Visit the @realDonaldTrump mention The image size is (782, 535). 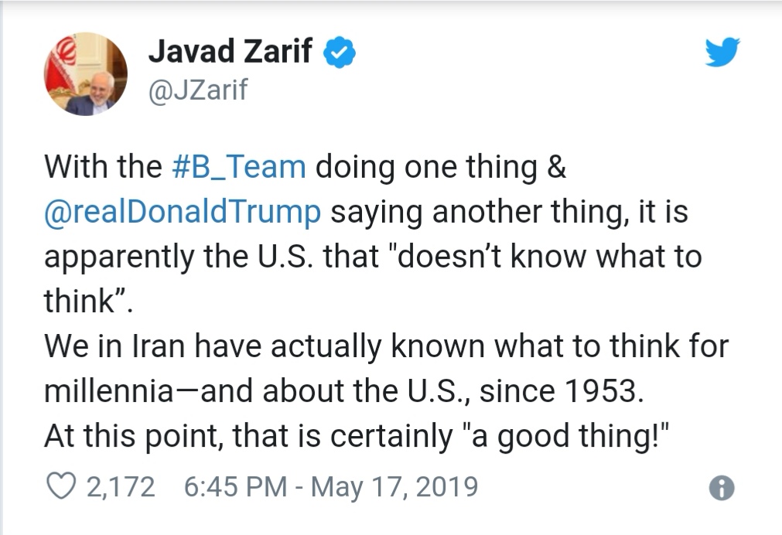(183, 212)
